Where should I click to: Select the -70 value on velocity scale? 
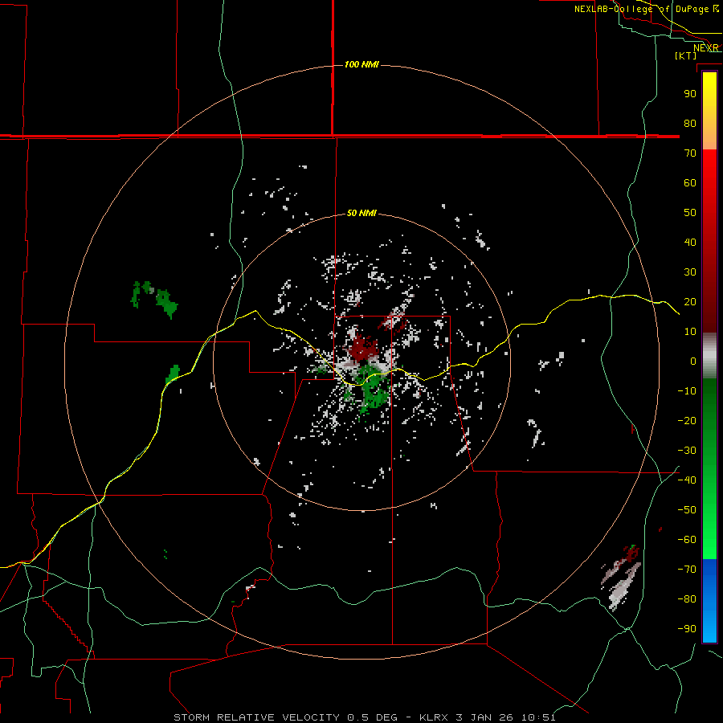pyautogui.click(x=687, y=570)
